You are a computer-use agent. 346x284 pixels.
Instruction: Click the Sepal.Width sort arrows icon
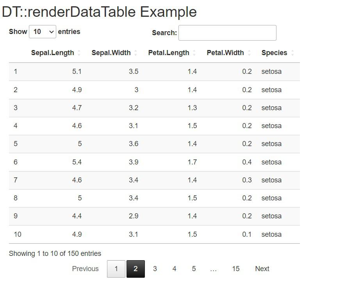(136, 53)
